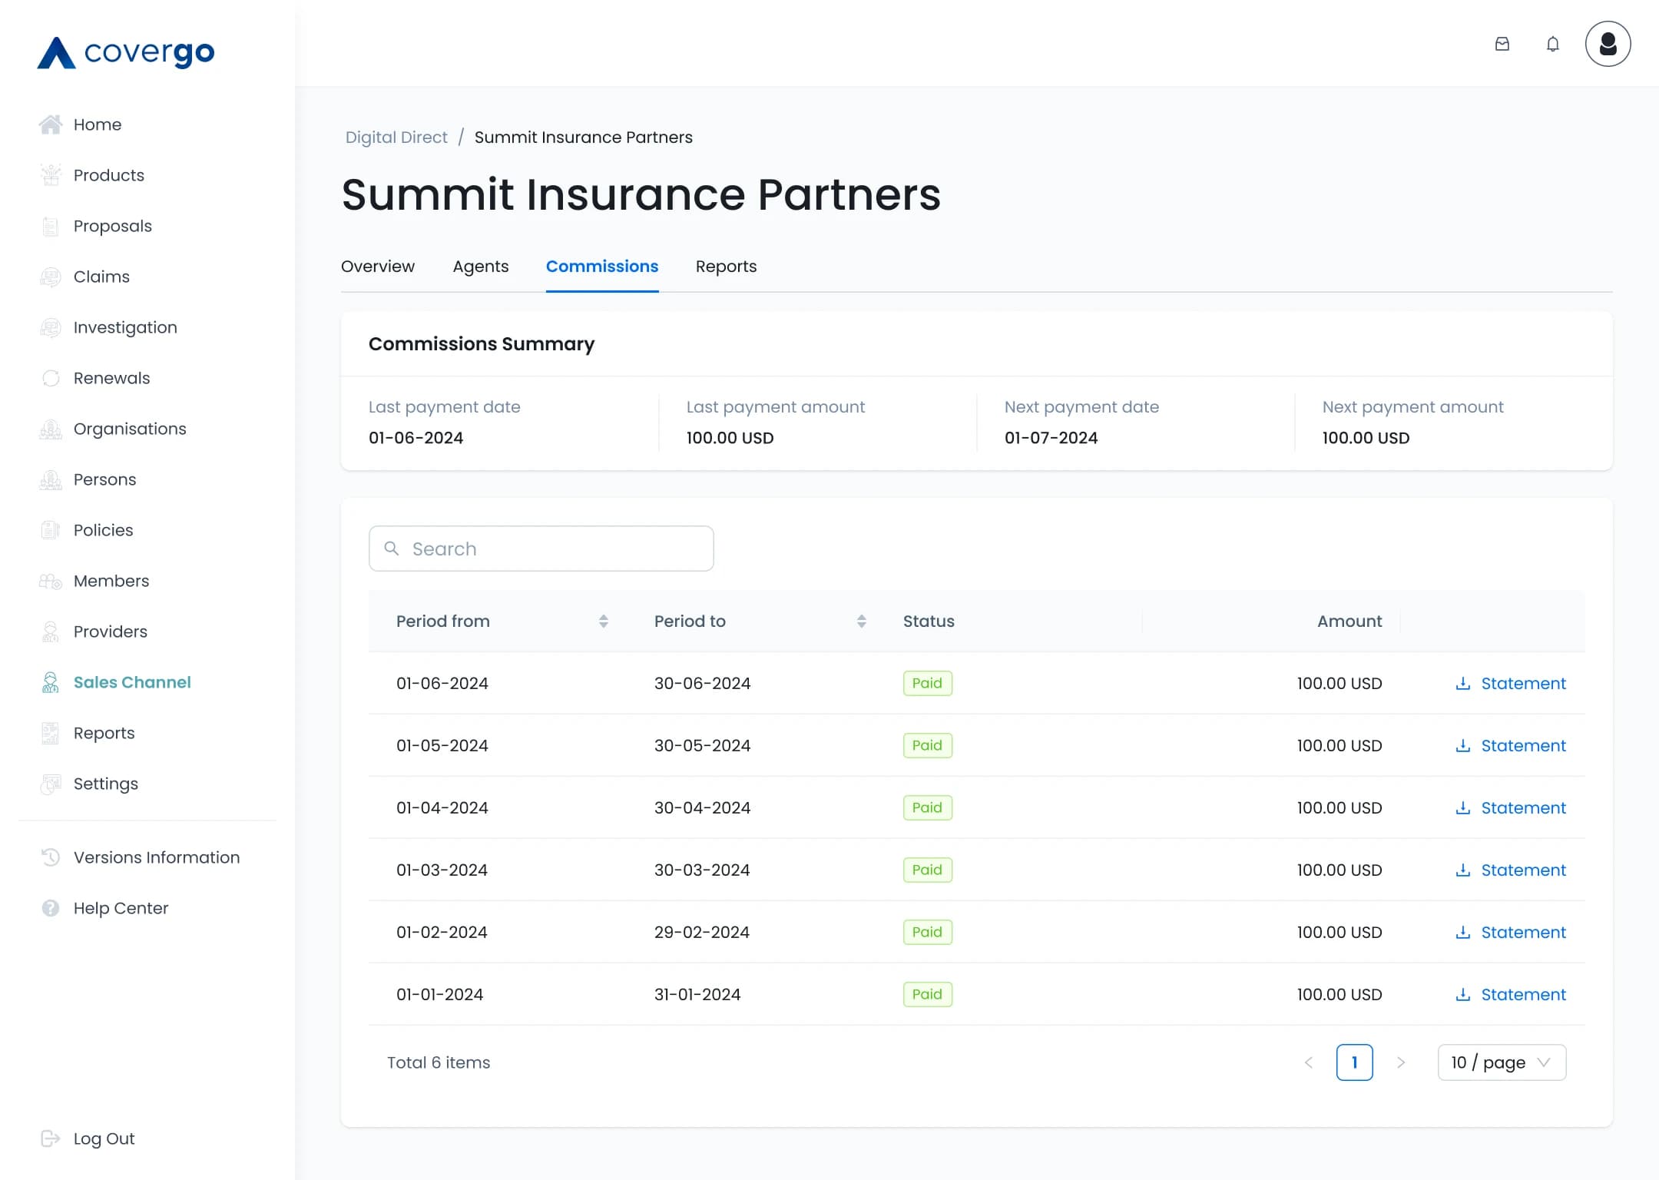The height and width of the screenshot is (1180, 1659).
Task: Click the Renewals sidebar icon
Action: [x=51, y=378]
